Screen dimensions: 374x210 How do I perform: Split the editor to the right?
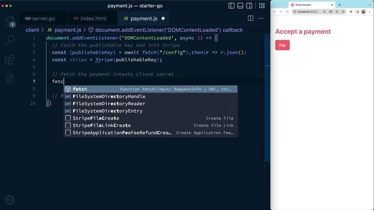[251, 18]
